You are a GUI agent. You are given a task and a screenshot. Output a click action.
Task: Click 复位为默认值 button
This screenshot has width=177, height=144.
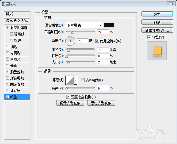pos(101,103)
